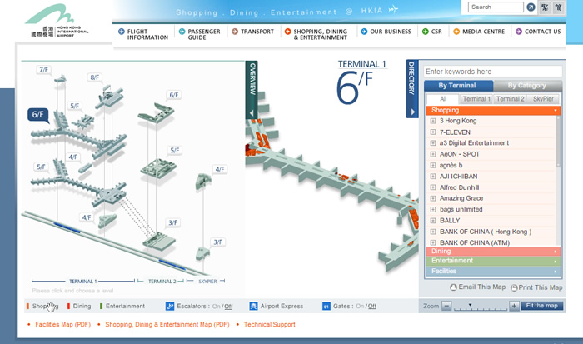The height and width of the screenshot is (344, 583).
Task: Click the Our Business blue arrow icon
Action: (364, 32)
